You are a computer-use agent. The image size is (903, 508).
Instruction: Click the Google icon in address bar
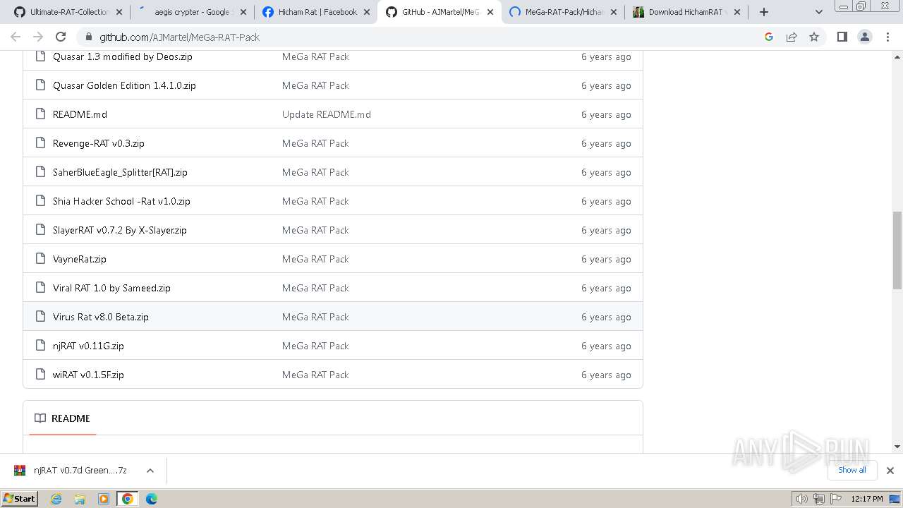point(769,37)
